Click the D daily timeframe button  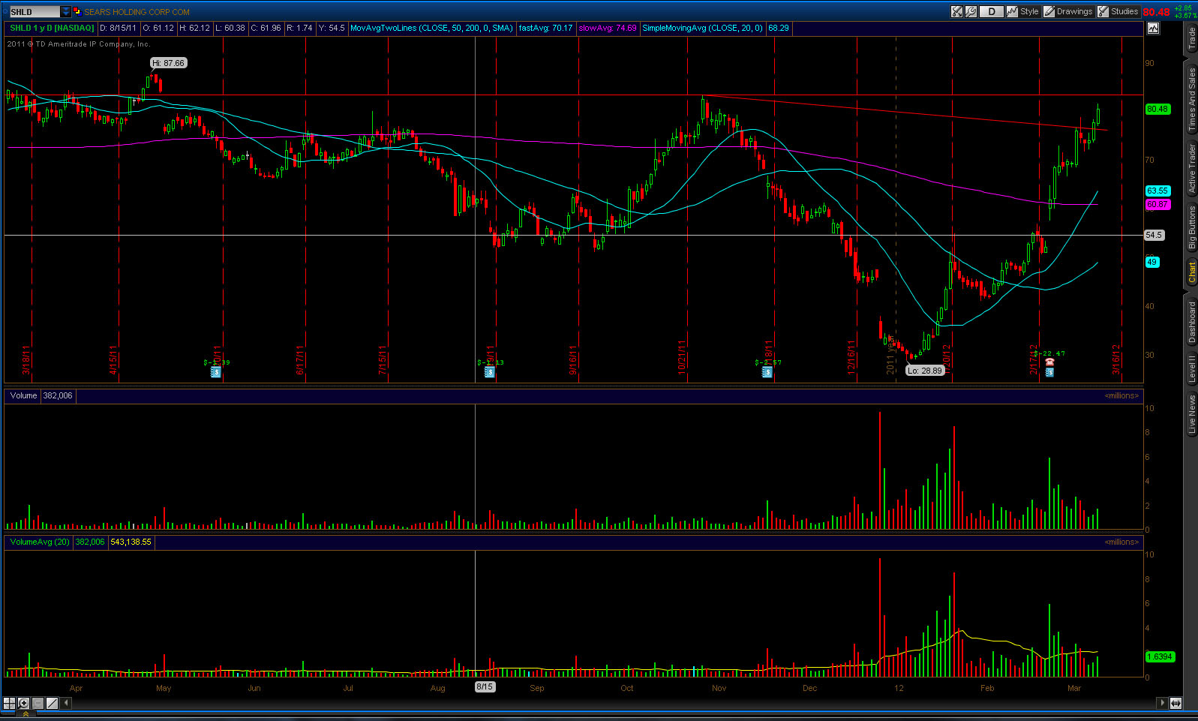coord(992,11)
